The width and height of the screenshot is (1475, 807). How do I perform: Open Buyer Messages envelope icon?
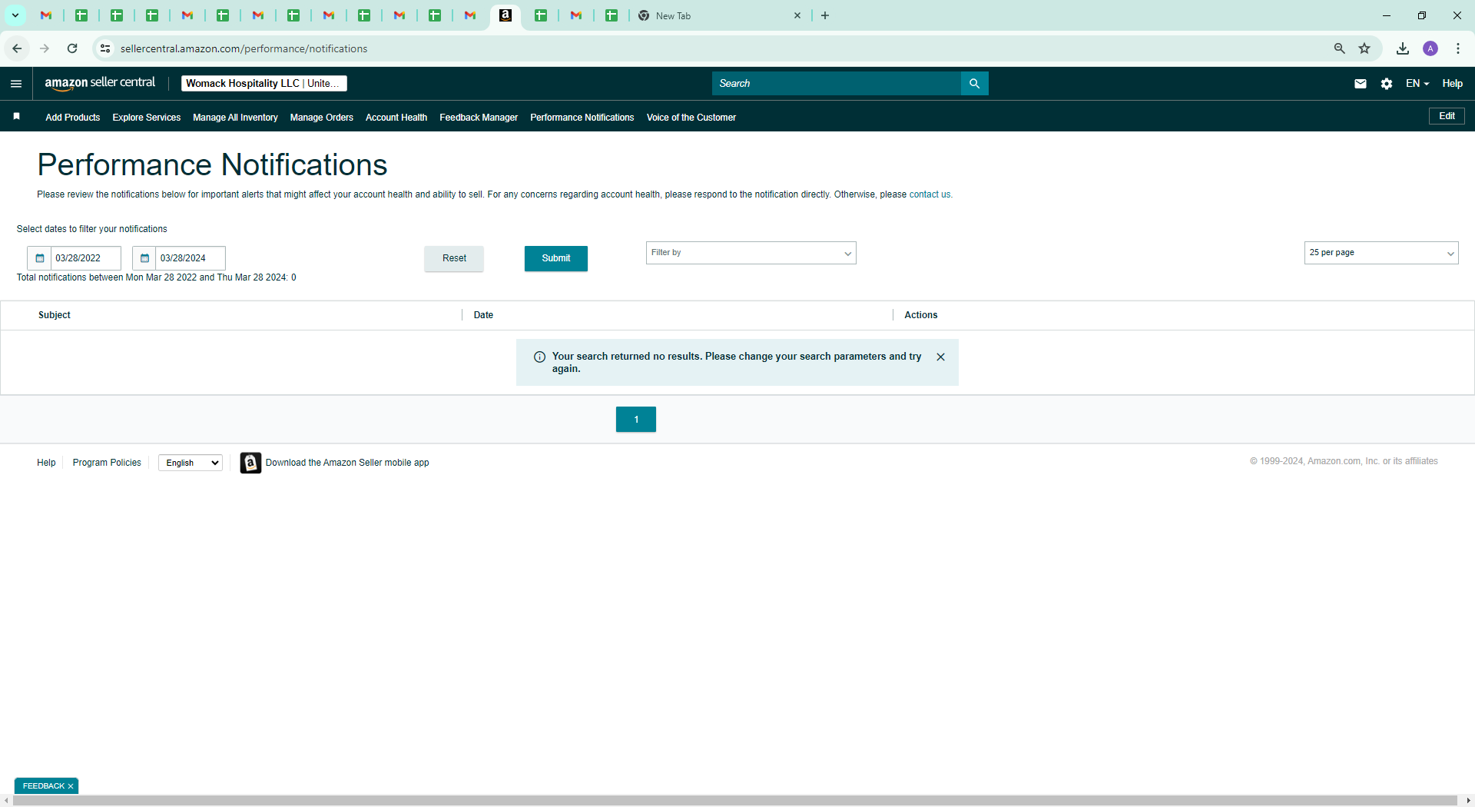pos(1361,84)
